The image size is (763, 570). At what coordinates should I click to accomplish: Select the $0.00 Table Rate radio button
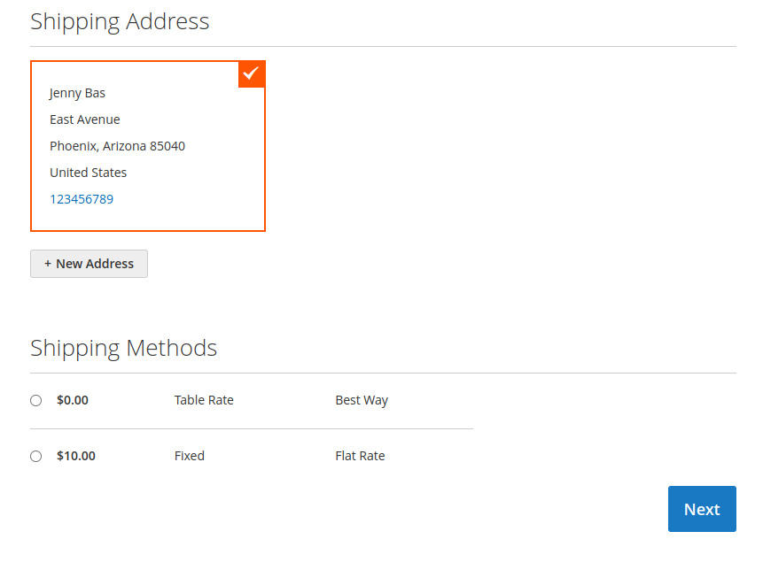36,400
